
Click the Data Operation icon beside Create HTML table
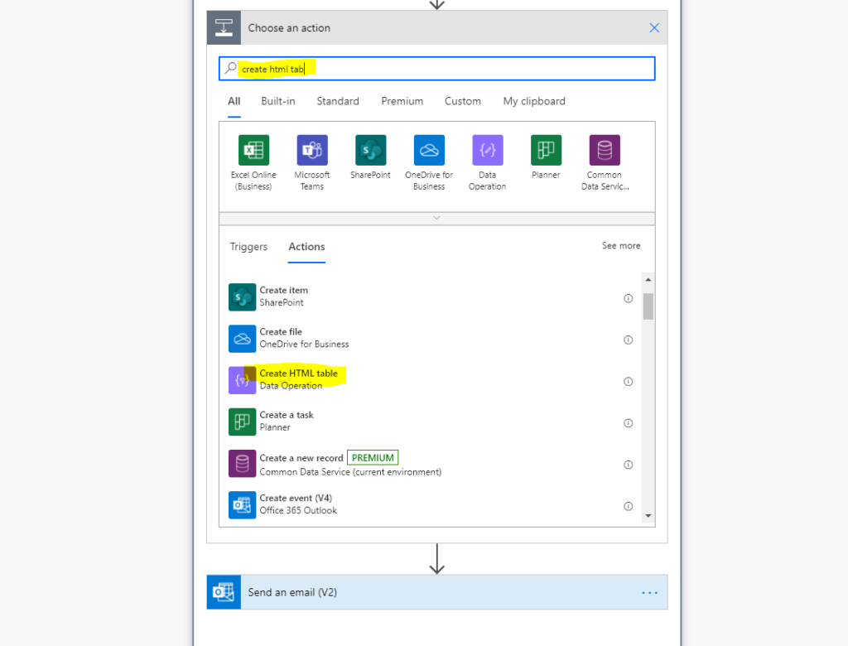[x=242, y=380]
